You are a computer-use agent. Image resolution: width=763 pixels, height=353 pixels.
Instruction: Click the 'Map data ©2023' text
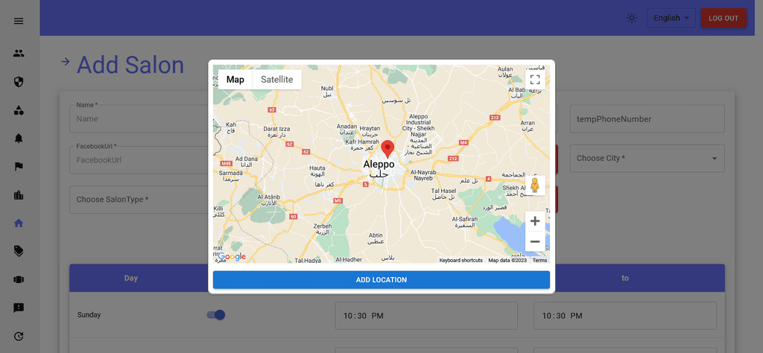click(x=507, y=261)
